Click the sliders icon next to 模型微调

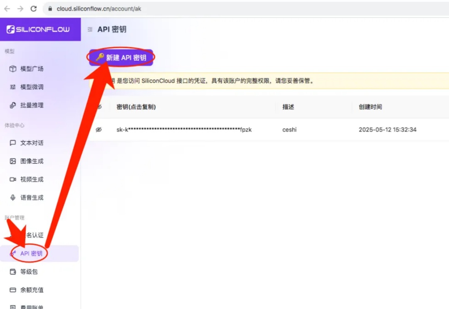[x=12, y=87]
